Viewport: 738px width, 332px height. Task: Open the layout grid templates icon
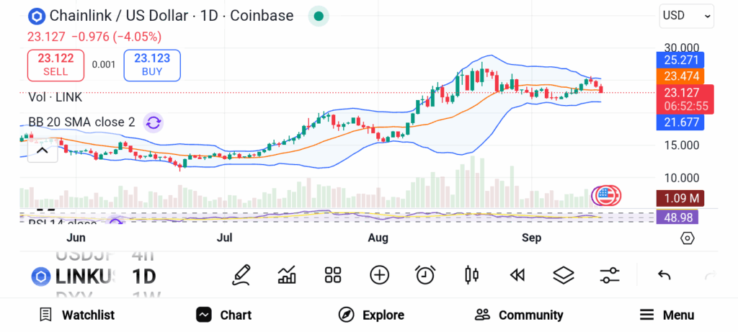point(332,274)
